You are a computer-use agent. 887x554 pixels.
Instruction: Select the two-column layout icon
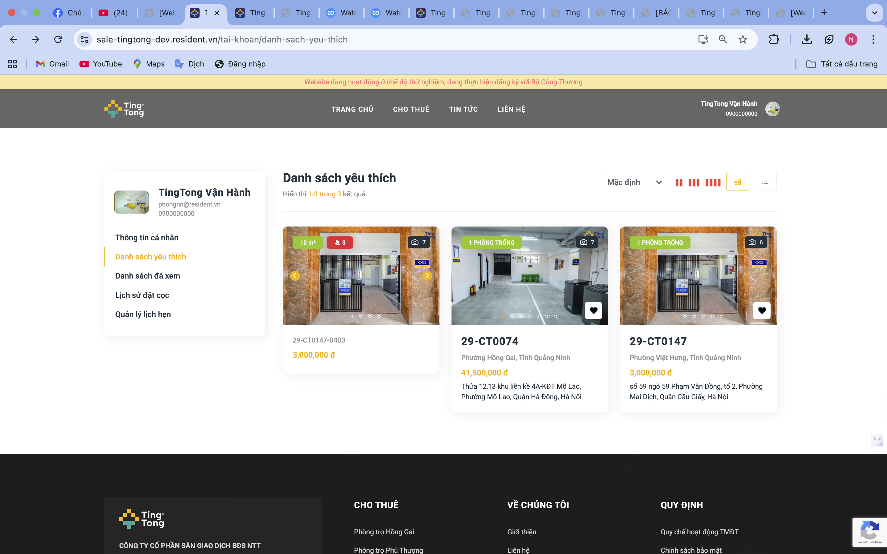point(679,183)
